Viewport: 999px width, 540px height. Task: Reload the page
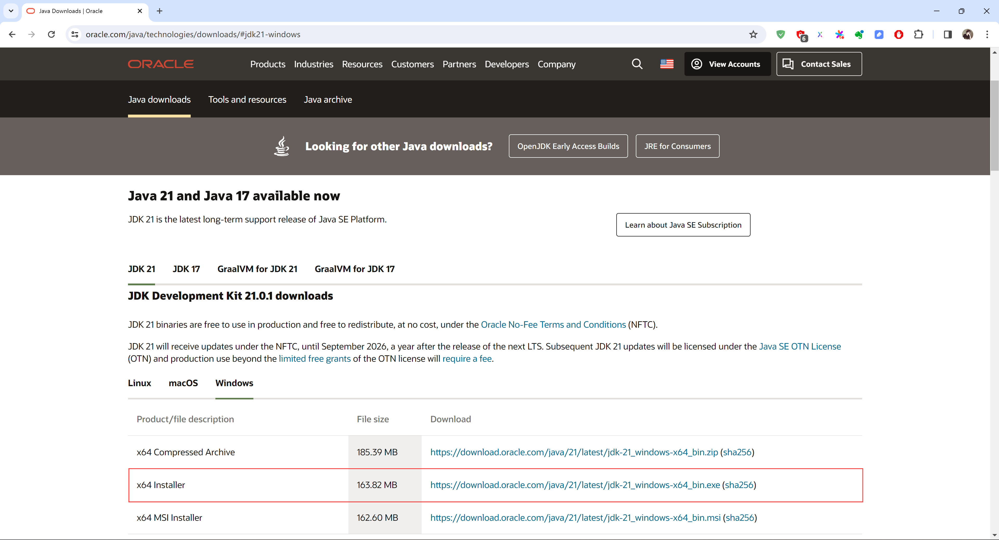[x=51, y=35]
